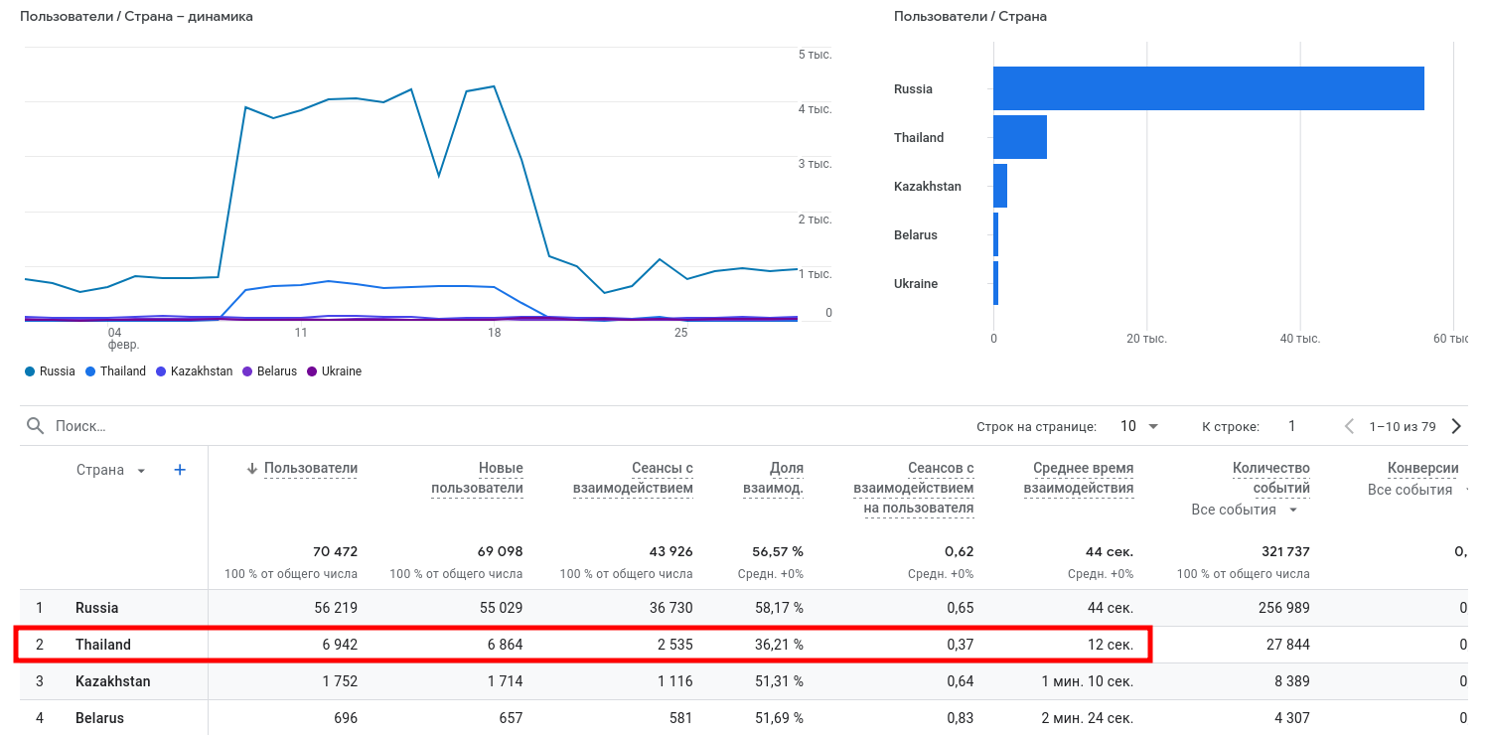Click the search magnifier icon

[35, 426]
